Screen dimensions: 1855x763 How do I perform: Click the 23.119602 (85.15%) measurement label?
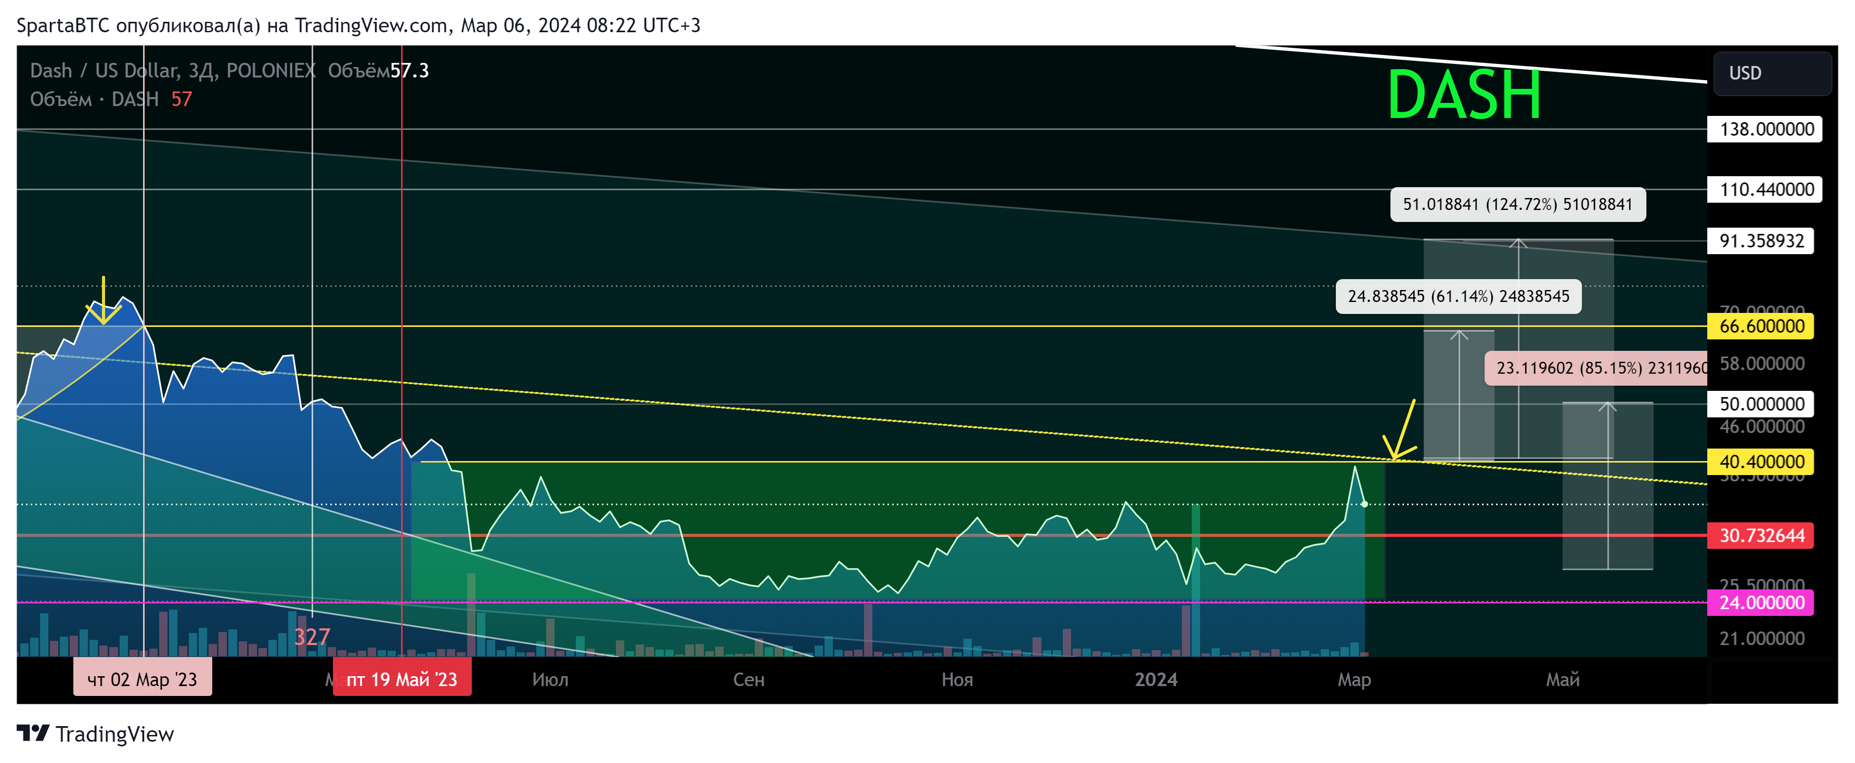(1596, 369)
